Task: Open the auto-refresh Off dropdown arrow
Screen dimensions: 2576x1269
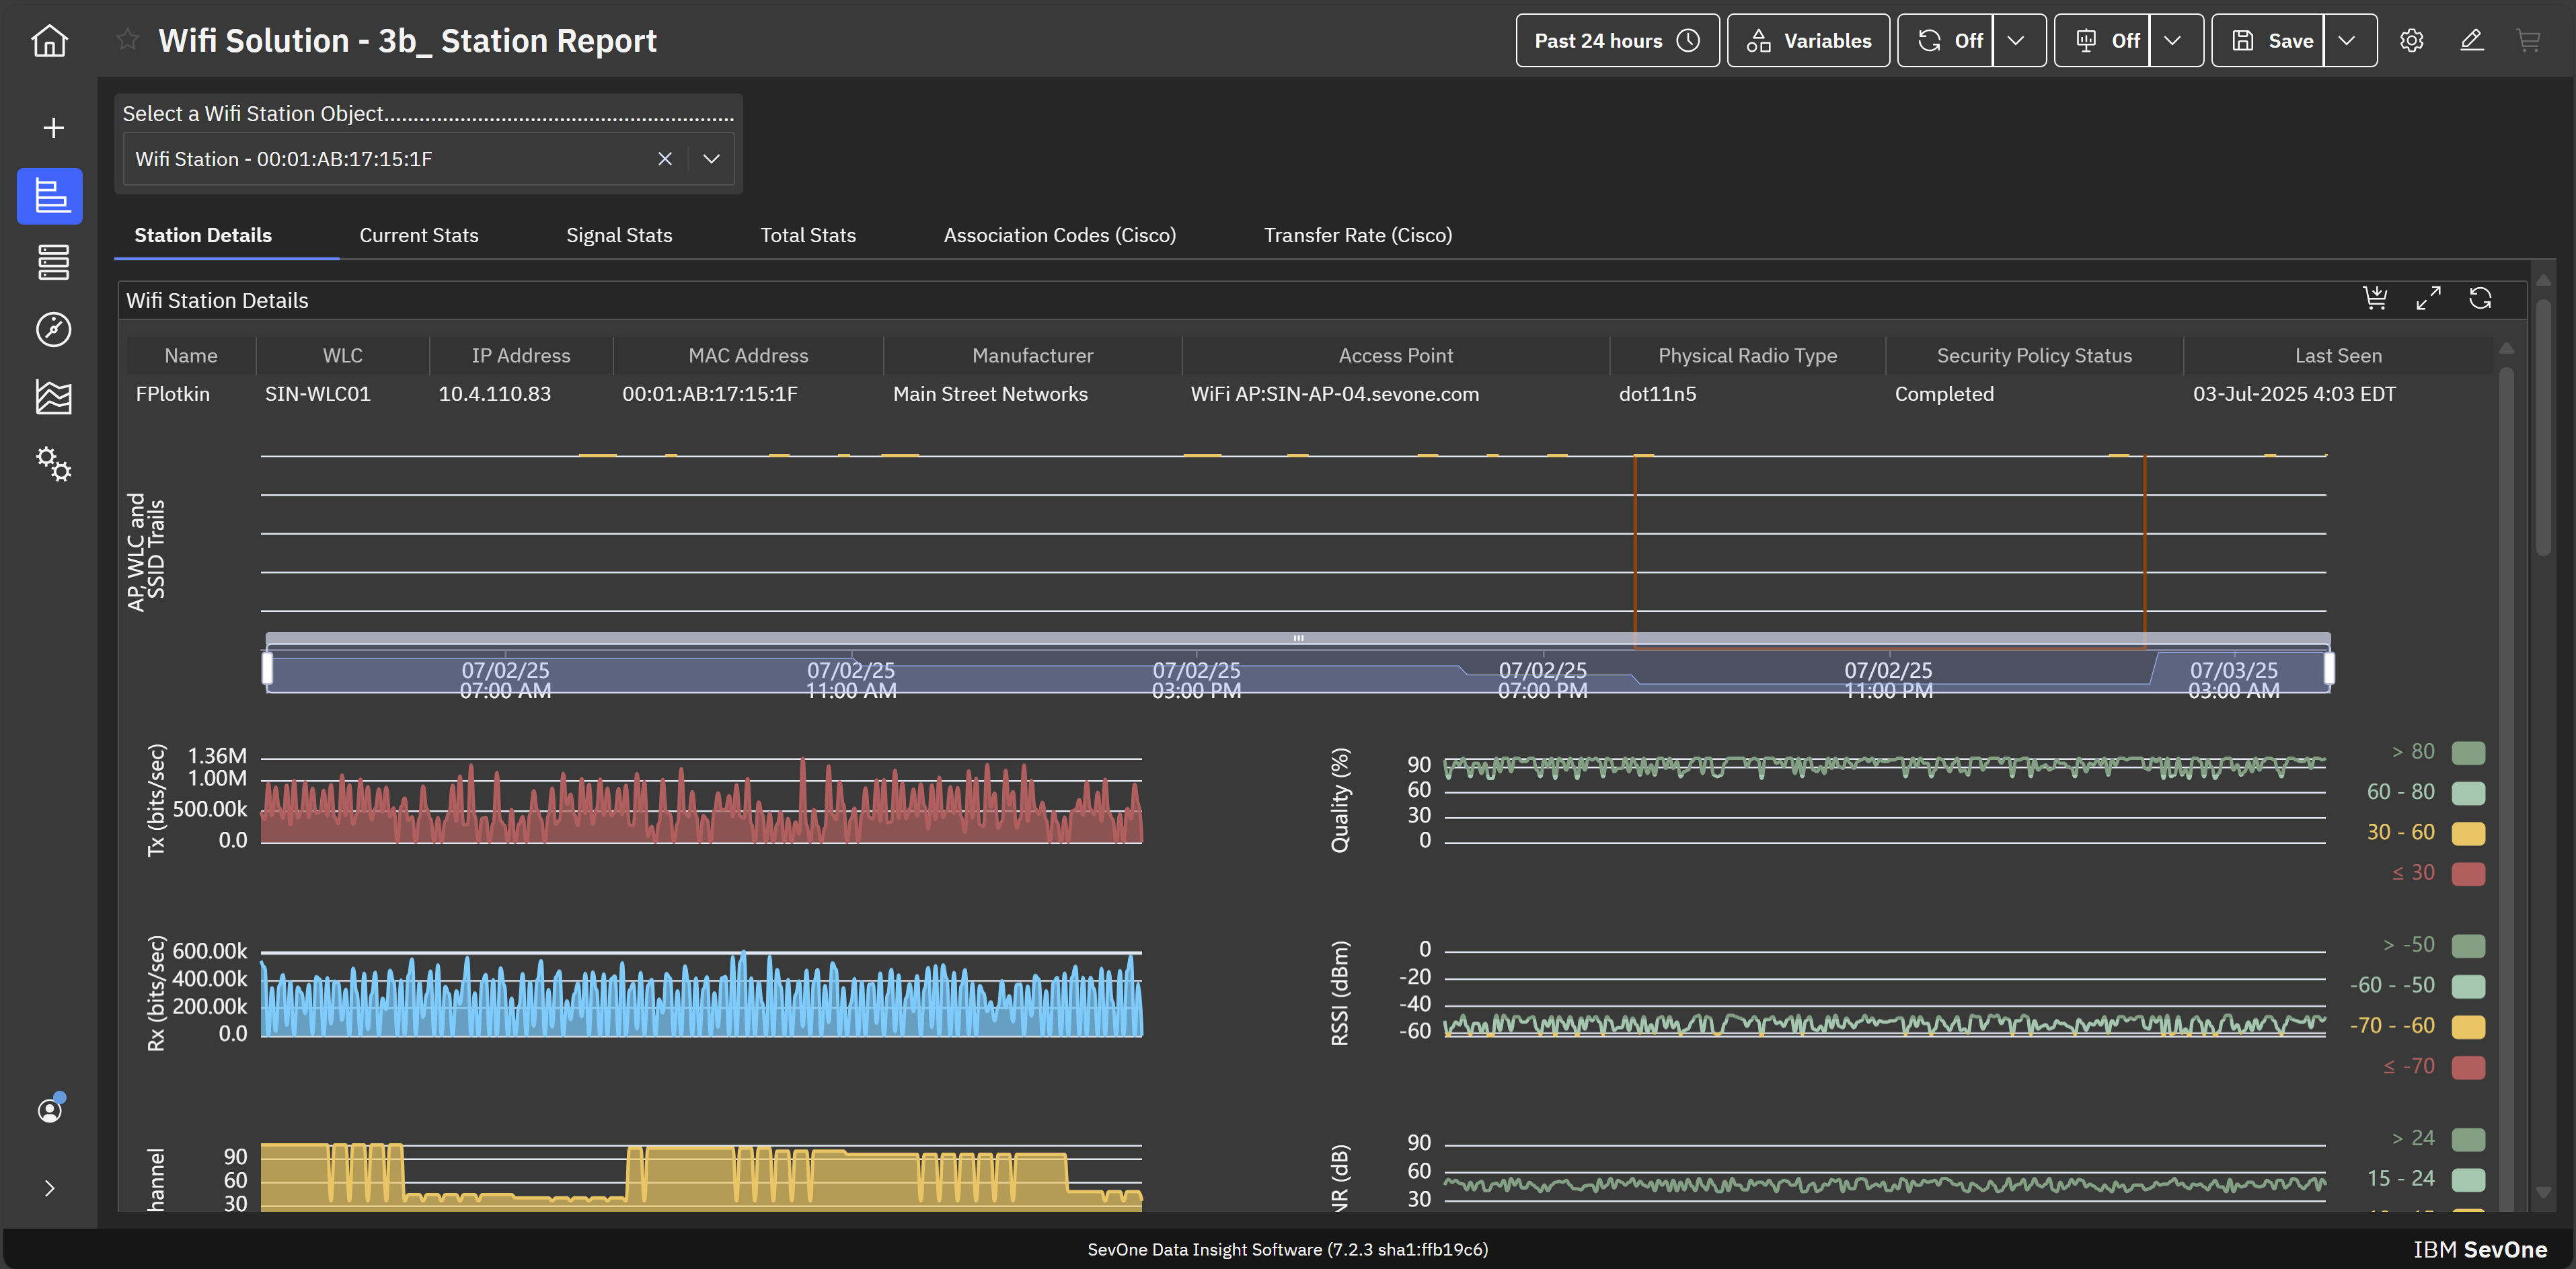Action: (x=2016, y=41)
